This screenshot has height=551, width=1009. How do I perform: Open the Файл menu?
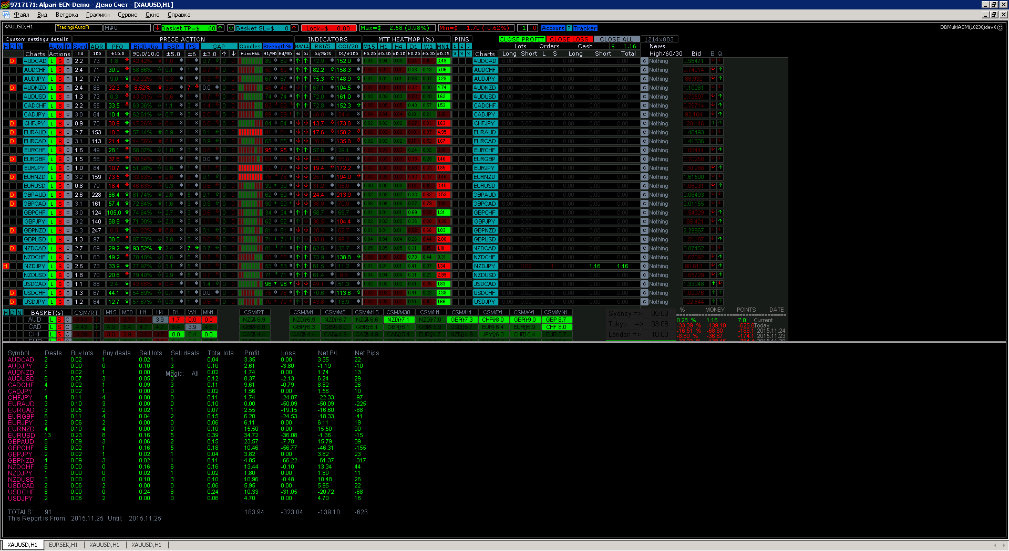pyautogui.click(x=22, y=15)
